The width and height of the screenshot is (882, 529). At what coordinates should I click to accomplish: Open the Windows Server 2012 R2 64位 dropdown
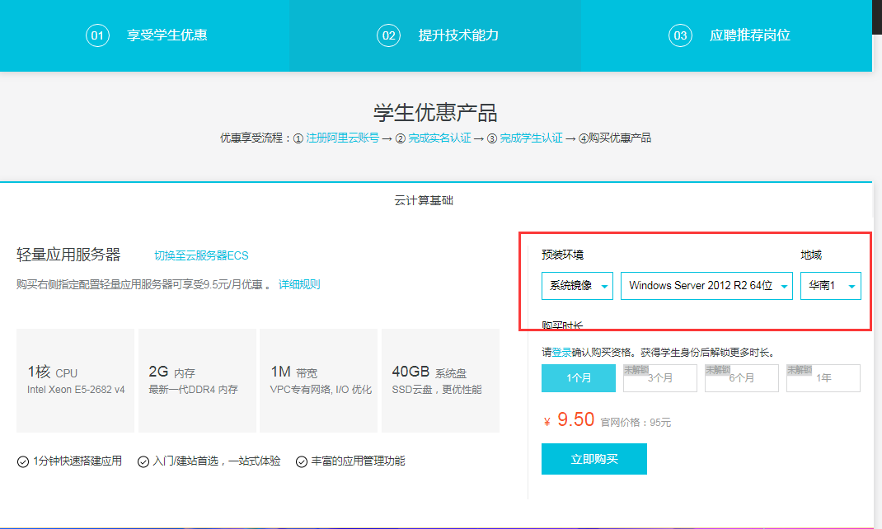pos(706,286)
